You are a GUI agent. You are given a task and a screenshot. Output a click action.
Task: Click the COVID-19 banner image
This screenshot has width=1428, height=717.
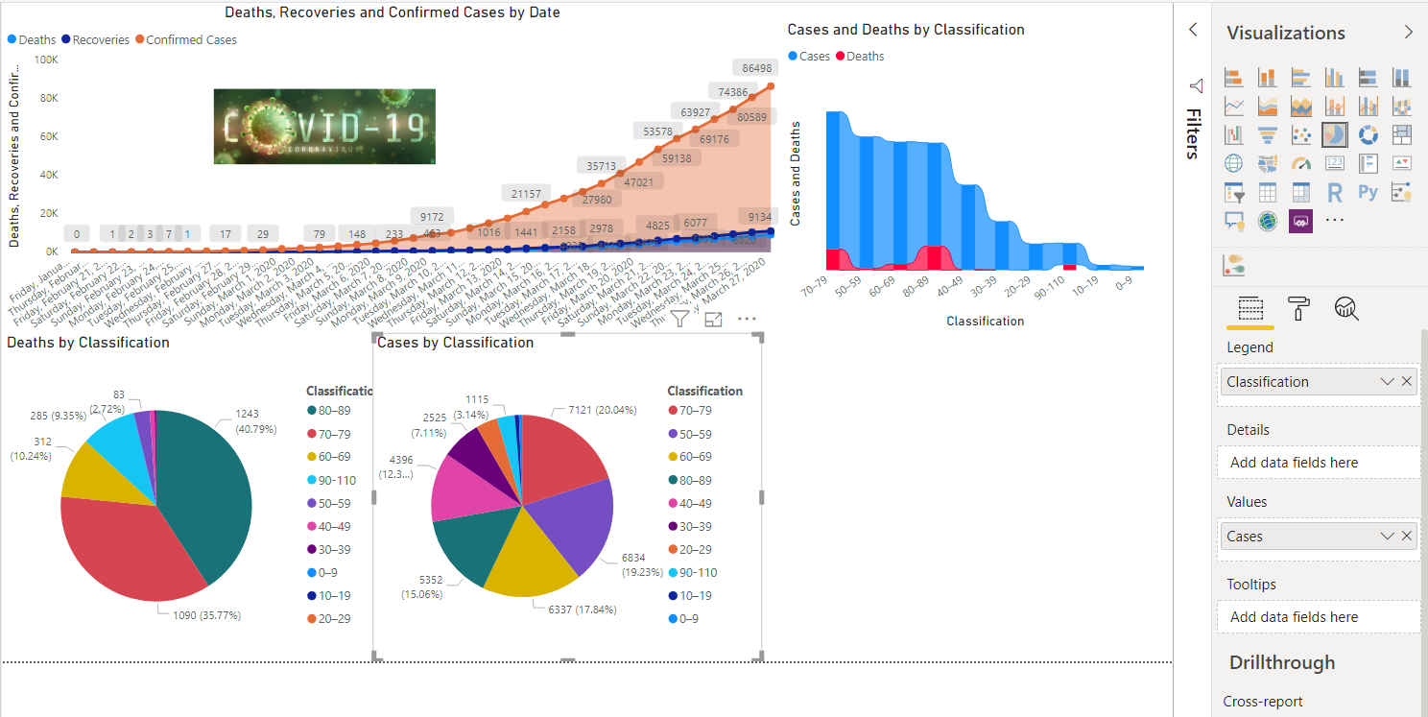(x=324, y=127)
